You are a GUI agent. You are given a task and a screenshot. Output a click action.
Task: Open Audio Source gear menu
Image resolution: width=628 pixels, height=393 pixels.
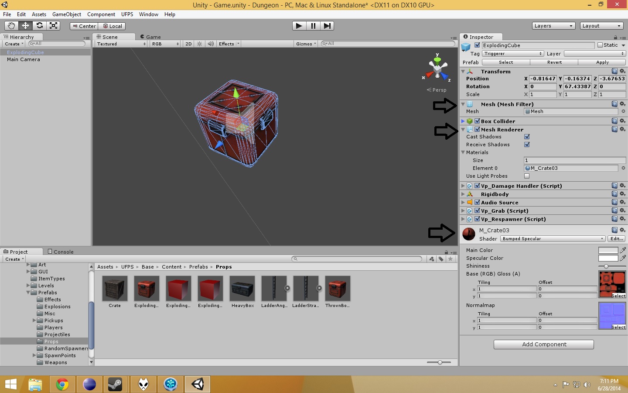(x=622, y=202)
